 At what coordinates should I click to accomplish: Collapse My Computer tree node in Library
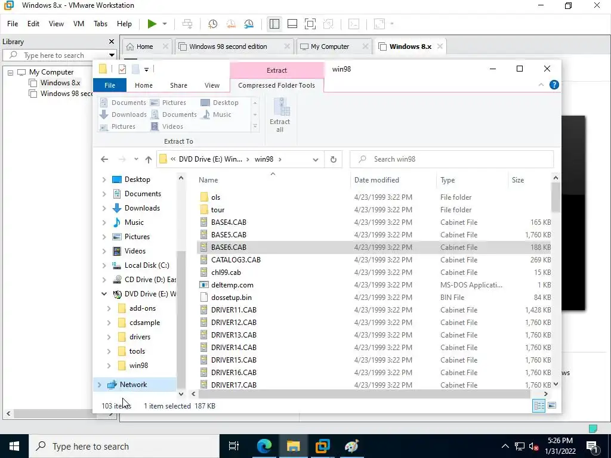(11, 72)
